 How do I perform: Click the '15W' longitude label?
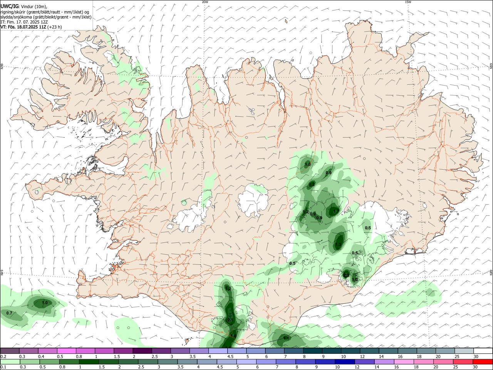coord(408,2)
